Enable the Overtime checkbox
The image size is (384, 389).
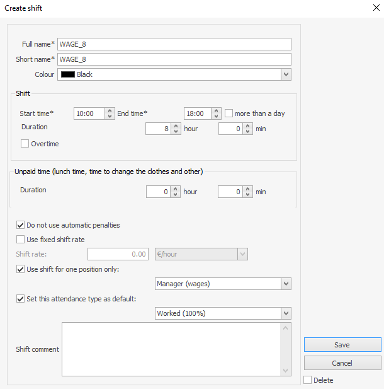tap(25, 144)
